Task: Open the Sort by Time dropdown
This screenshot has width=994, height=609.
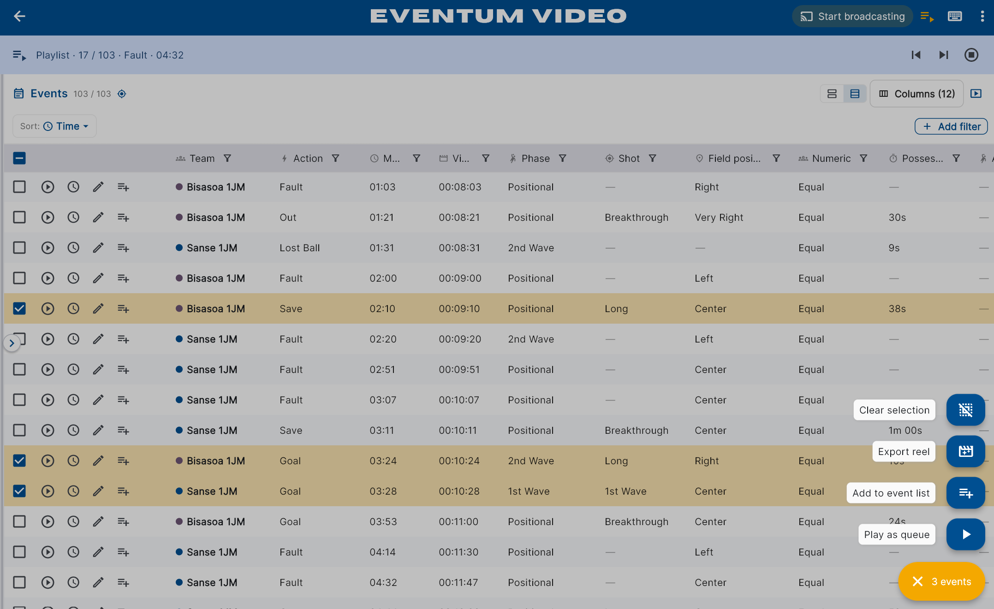Action: click(x=54, y=126)
